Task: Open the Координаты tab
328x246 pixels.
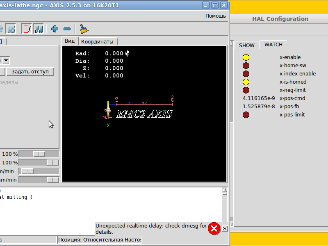Action: pyautogui.click(x=97, y=42)
